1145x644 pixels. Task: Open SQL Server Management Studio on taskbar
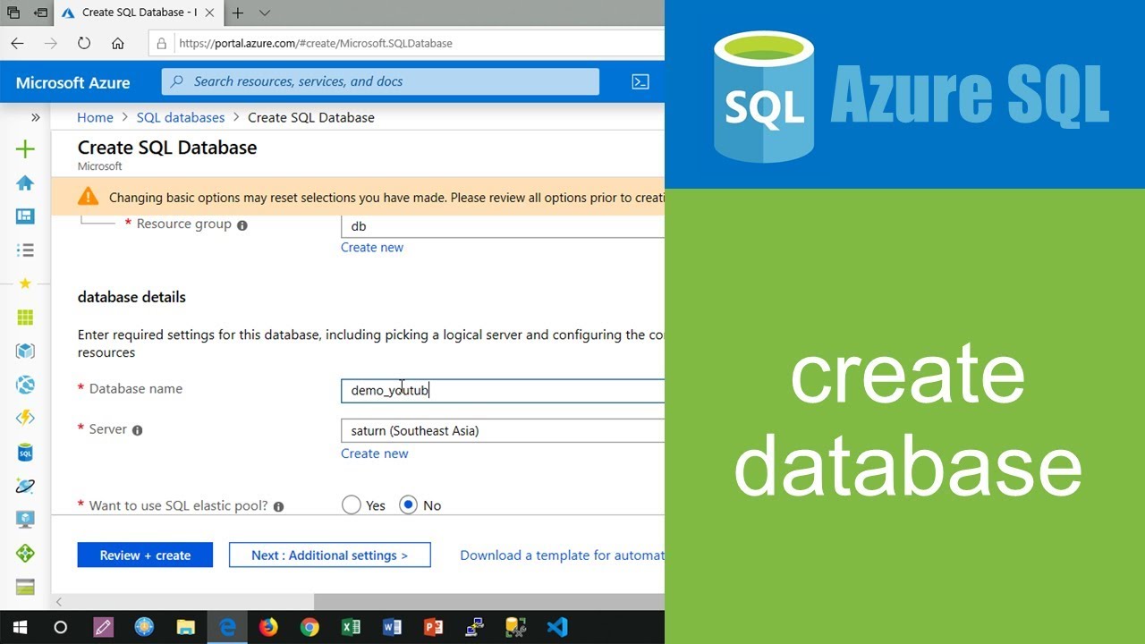coord(515,627)
